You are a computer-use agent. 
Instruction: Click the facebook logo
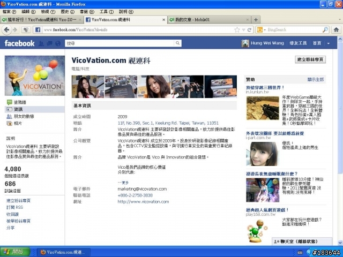point(19,43)
